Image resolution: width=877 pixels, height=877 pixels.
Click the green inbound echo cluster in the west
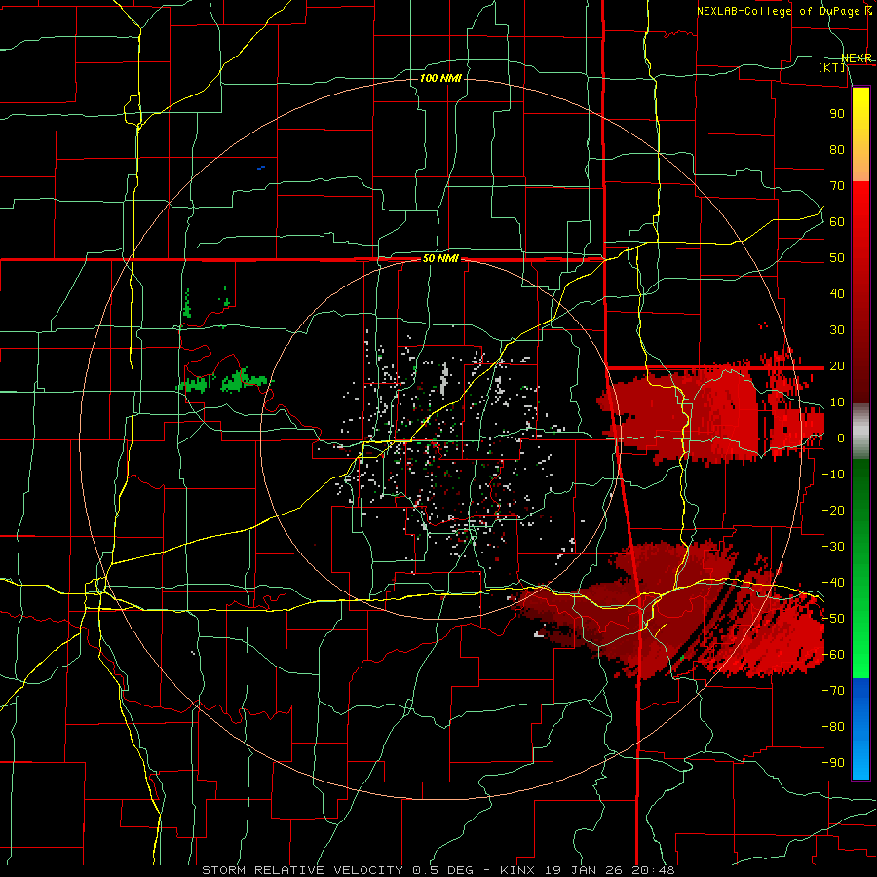(224, 382)
